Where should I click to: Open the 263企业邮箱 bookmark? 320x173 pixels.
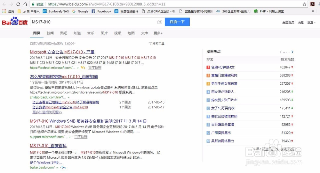[x=233, y=11]
